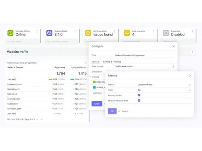Click the Add item link
Image resolution: width=202 pixels, height=151 pixels.
pos(97,93)
